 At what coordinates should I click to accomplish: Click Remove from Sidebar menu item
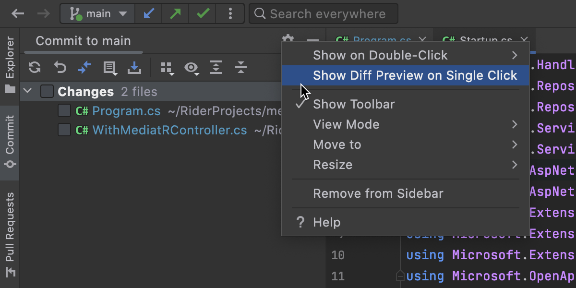378,193
